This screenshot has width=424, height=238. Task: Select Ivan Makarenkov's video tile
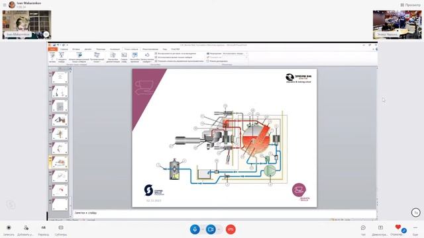click(26, 25)
